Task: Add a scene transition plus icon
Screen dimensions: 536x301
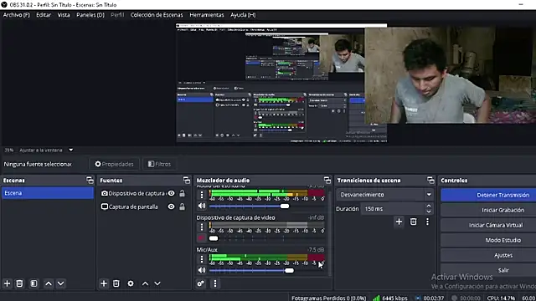Action: [x=399, y=222]
